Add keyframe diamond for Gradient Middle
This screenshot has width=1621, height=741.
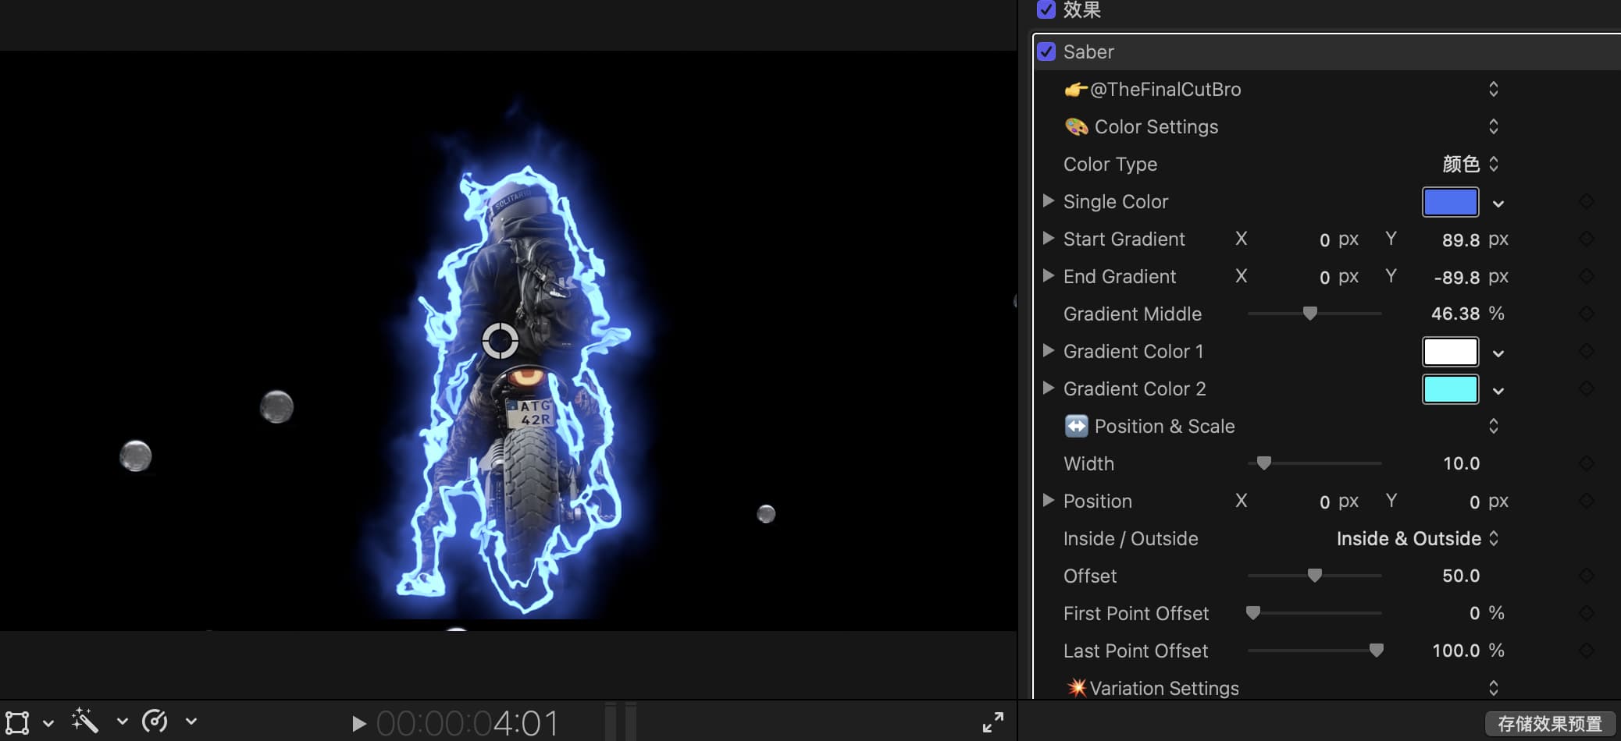1586,314
